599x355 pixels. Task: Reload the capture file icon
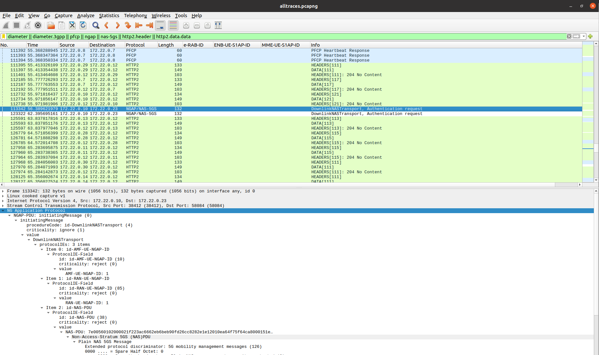[83, 25]
